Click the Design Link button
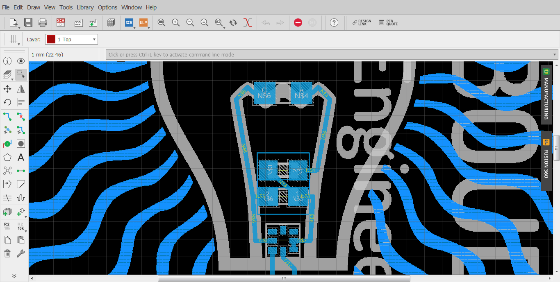The image size is (560, 282). pos(362,23)
